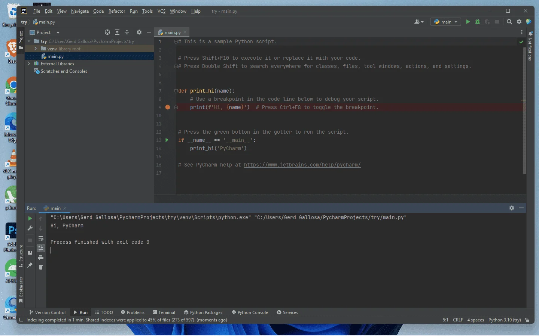The width and height of the screenshot is (539, 336).
Task: Open line separator CRLF selector
Action: 458,320
